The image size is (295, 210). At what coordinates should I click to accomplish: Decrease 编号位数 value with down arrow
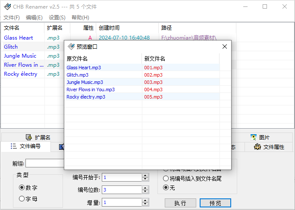click(x=145, y=191)
